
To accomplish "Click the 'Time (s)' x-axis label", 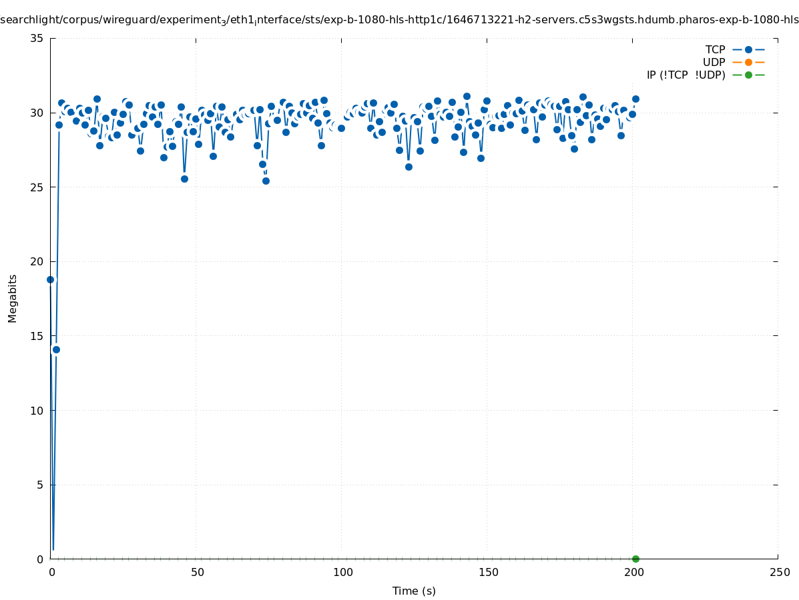I will pyautogui.click(x=414, y=591).
